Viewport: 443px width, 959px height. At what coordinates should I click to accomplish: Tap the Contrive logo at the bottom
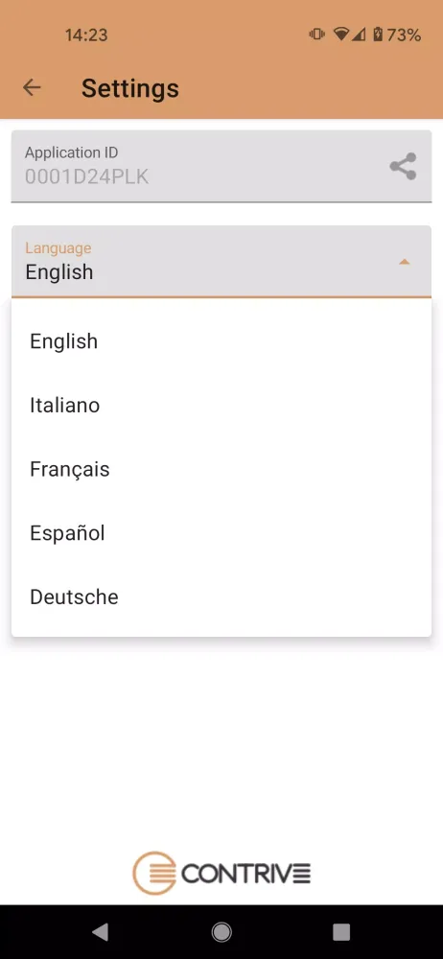pyautogui.click(x=221, y=873)
